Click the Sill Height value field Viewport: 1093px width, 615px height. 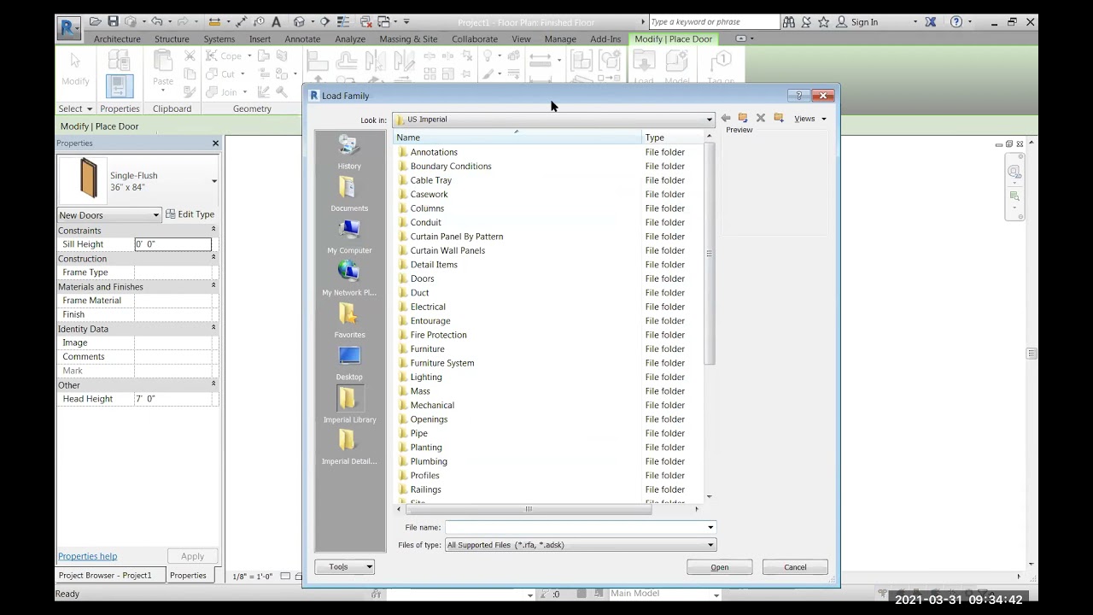172,244
